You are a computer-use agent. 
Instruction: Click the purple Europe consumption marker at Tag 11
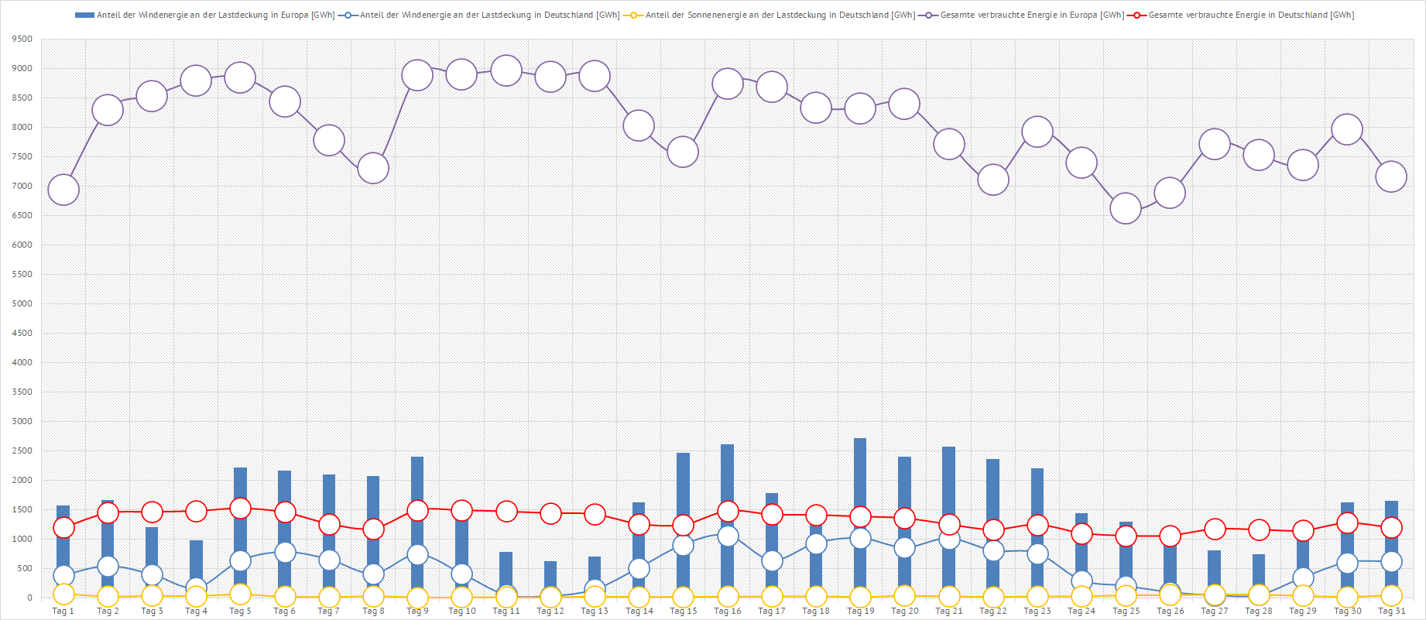(x=506, y=71)
